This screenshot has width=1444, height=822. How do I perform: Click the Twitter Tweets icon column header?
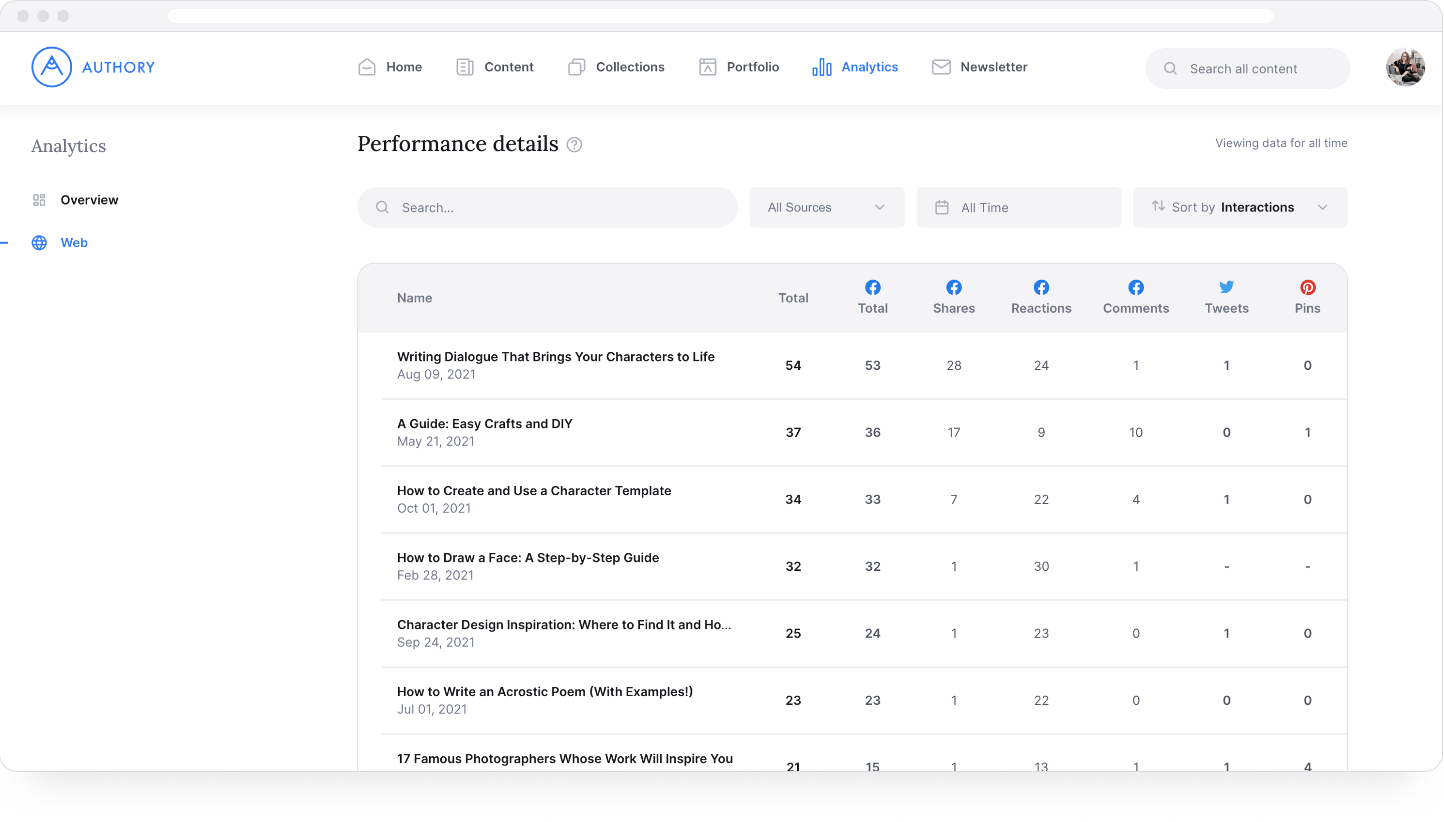click(x=1226, y=288)
